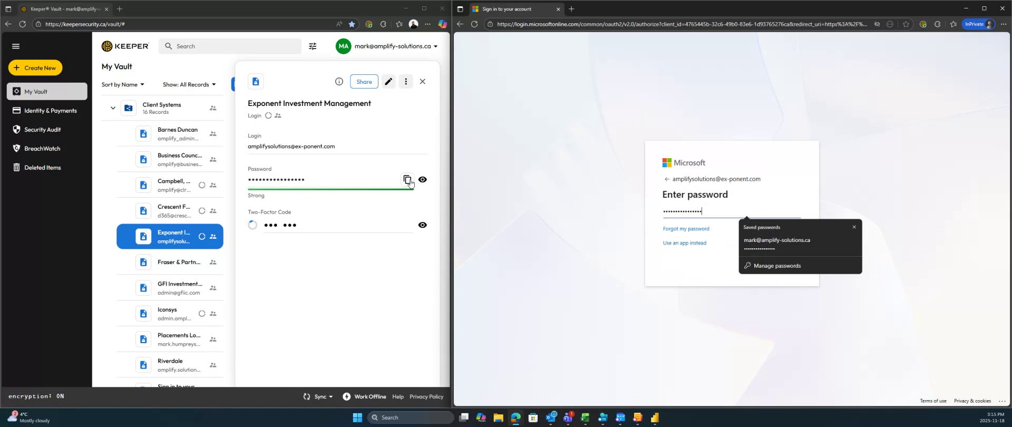Click Work Offline in Keeper footer
The height and width of the screenshot is (427, 1012).
point(364,397)
